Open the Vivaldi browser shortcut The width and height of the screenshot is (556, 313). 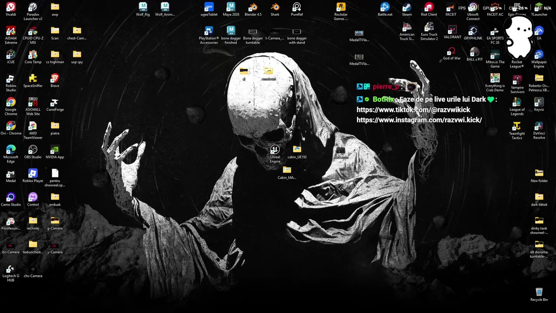[11, 7]
